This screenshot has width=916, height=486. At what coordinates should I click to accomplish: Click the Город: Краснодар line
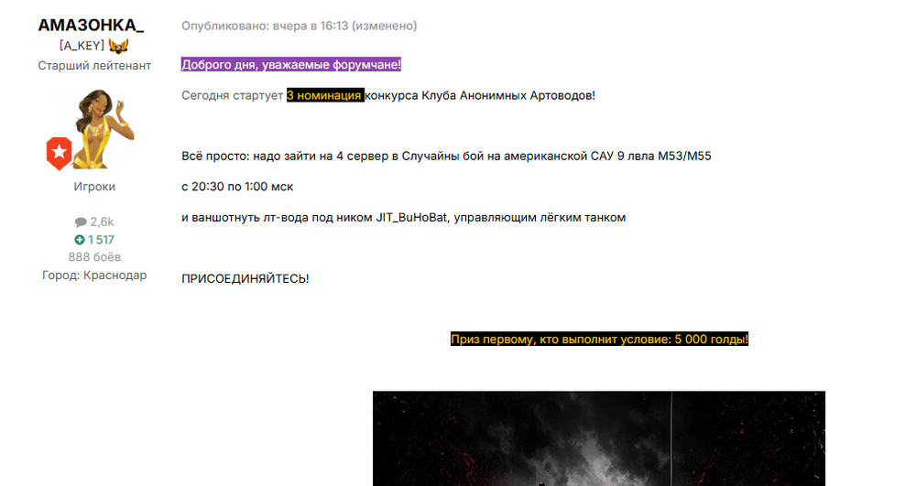click(94, 275)
